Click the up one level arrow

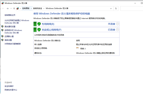pos(14,8)
